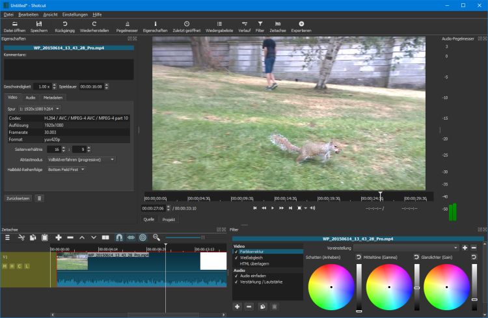Image resolution: width=488 pixels, height=318 pixels.
Task: Click the Exportieren toolbar icon
Action: (301, 23)
